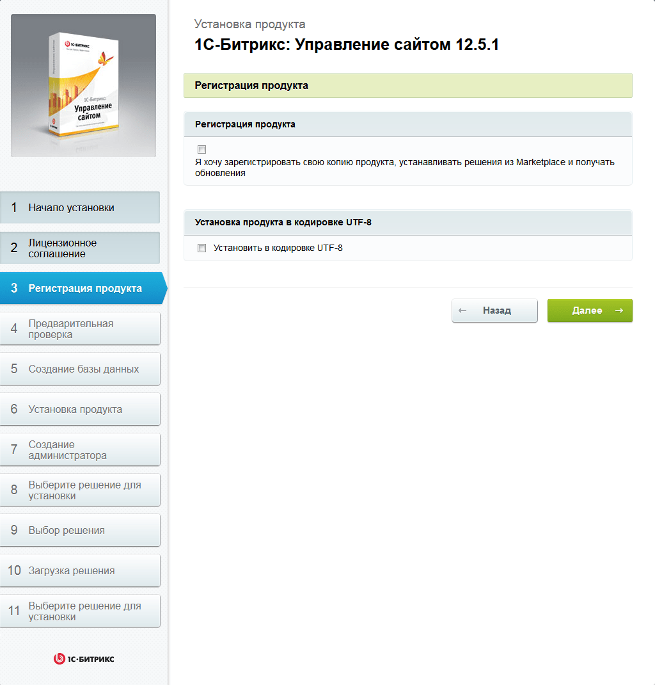
Task: Click the left arrow icon on Назад button
Action: point(462,310)
